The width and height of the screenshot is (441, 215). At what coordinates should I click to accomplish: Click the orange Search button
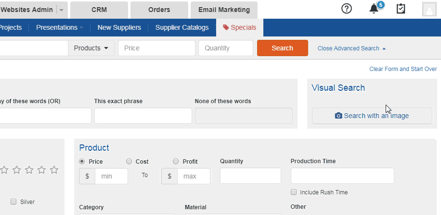point(283,48)
